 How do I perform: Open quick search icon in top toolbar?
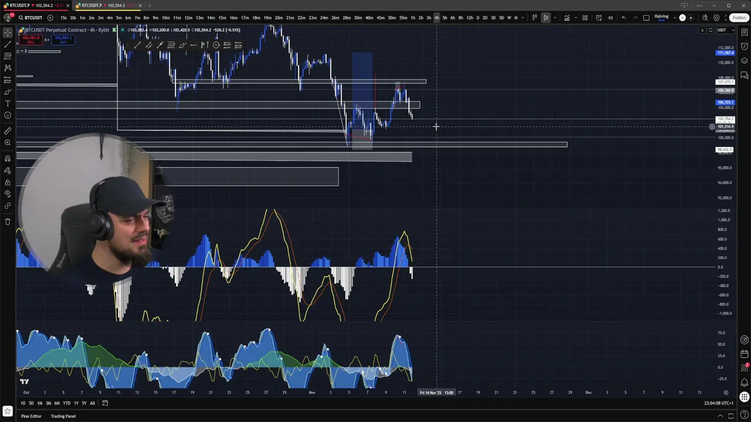[705, 18]
